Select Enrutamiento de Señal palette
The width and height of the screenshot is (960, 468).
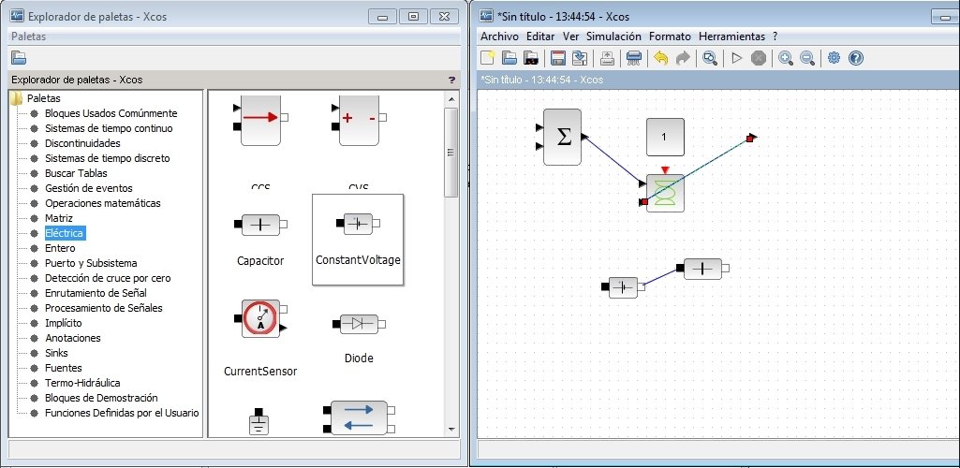(96, 293)
